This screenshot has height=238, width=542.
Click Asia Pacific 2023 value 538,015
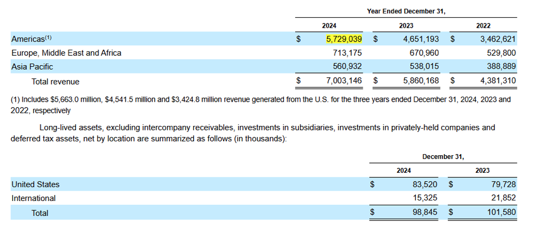(424, 67)
